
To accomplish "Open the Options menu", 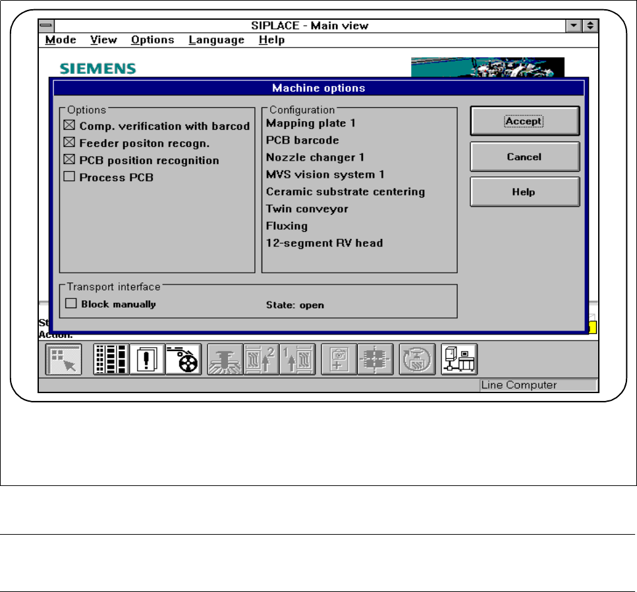I will coord(152,40).
